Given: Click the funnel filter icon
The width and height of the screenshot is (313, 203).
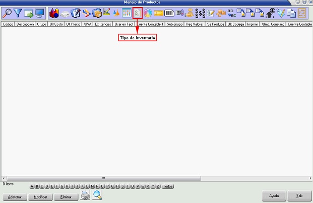Looking at the screenshot, I should click(x=18, y=13).
